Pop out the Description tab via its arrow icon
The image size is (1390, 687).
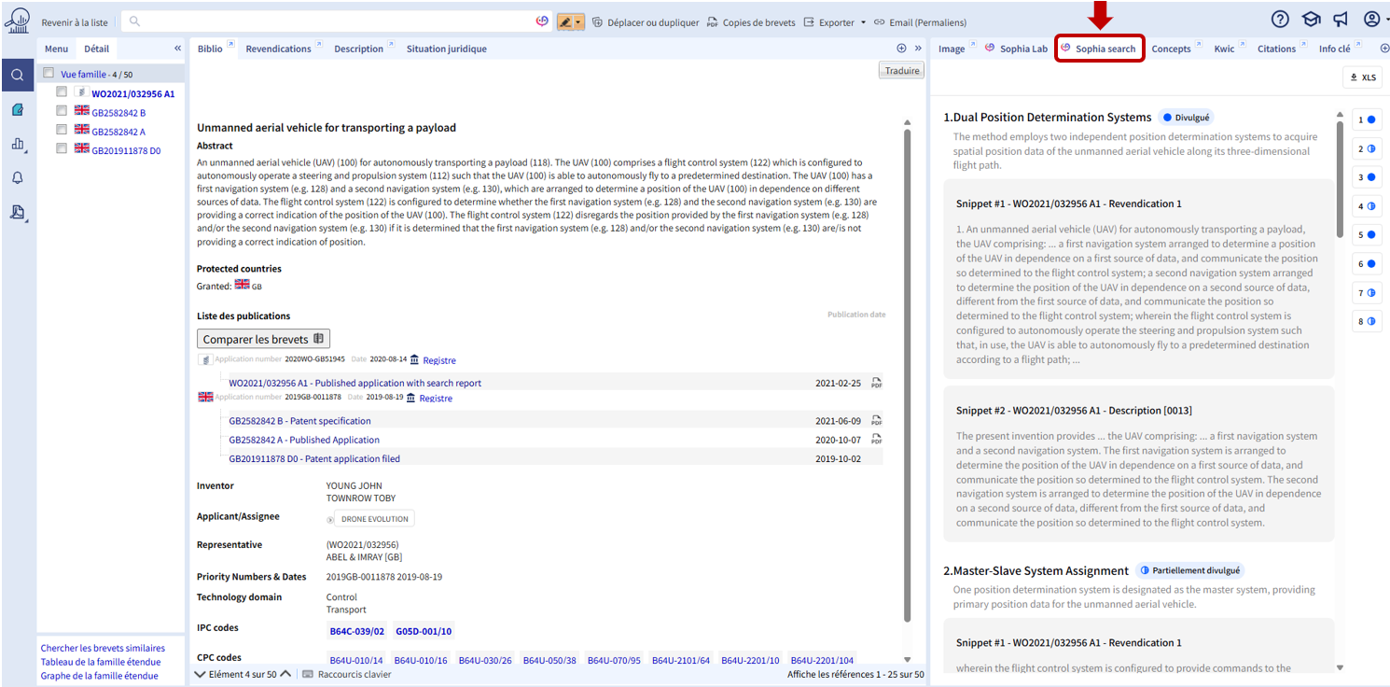(391, 46)
